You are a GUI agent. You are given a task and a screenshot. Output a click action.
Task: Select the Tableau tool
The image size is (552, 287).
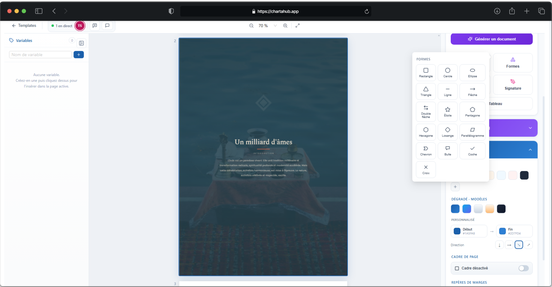(510, 104)
